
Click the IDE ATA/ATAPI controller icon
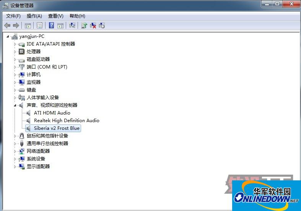tap(22, 44)
